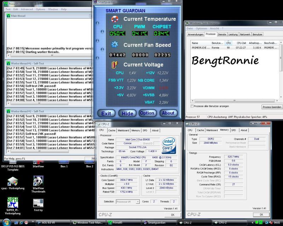Image resolution: width=283 pixels, height=226 pixels.
Task: Click the Worker thread #2 window icon
Action: (8, 111)
